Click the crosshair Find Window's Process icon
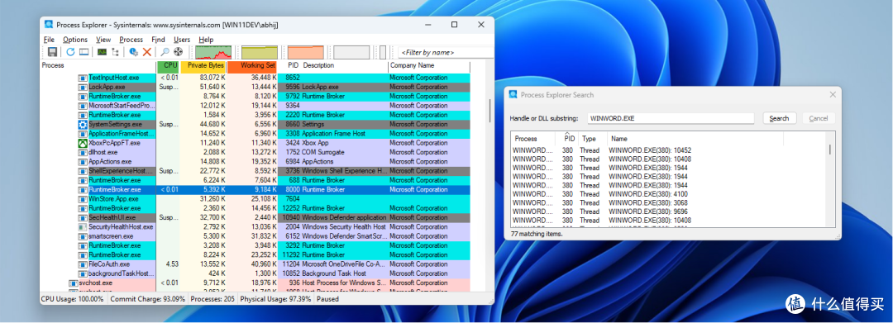 (179, 52)
